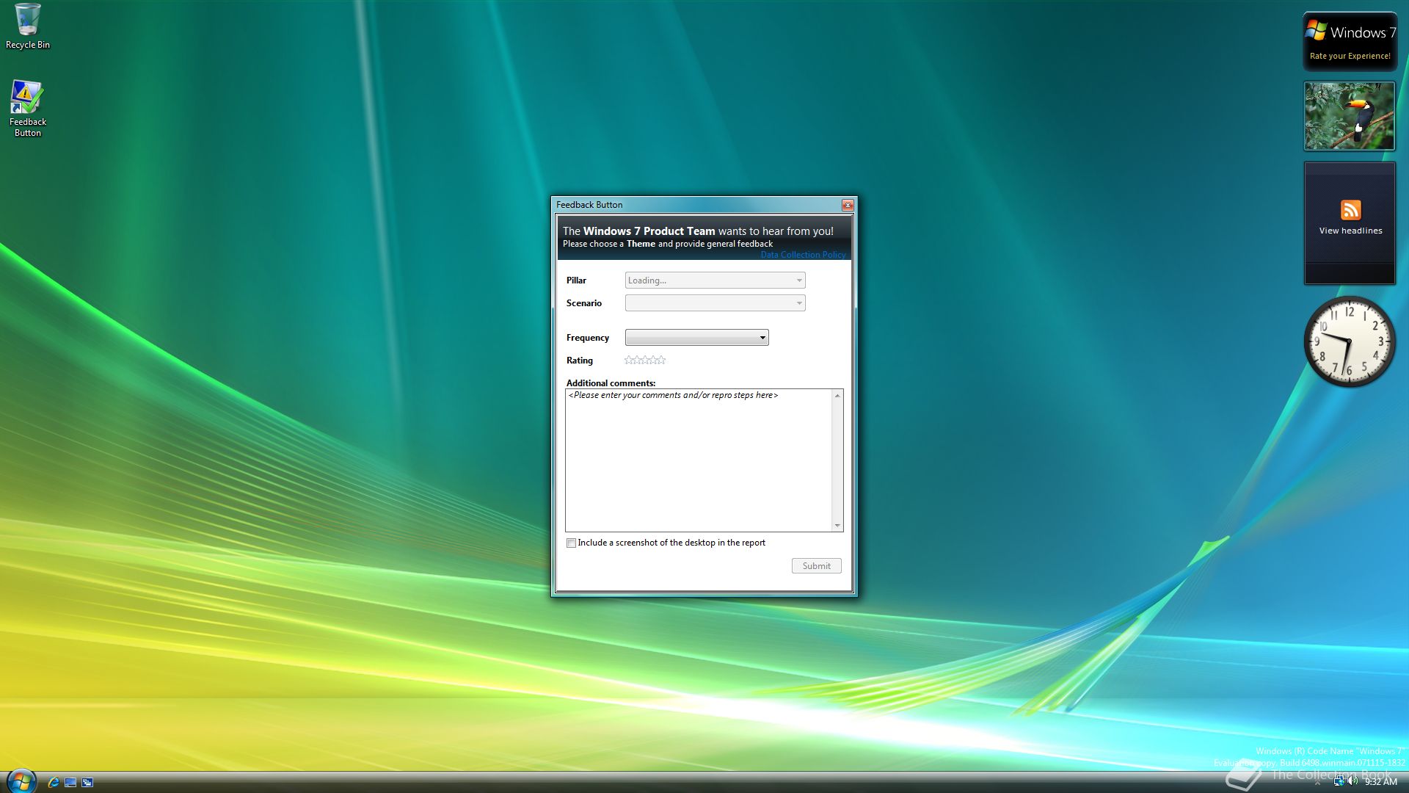Open the Scenario dropdown
Screen dimensions: 1409x793
[x=715, y=303]
